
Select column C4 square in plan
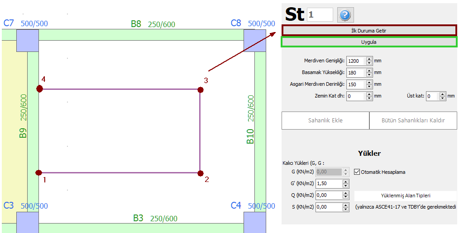tap(255, 222)
